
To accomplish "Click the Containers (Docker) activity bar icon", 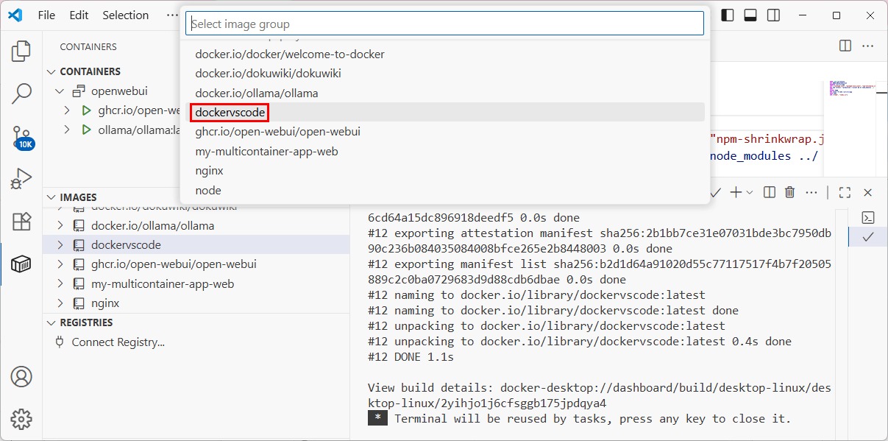I will (21, 264).
